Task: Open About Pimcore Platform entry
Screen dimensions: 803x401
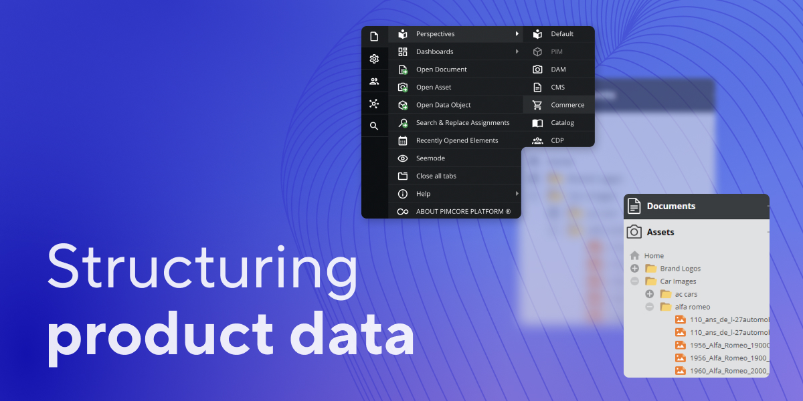Action: click(463, 212)
